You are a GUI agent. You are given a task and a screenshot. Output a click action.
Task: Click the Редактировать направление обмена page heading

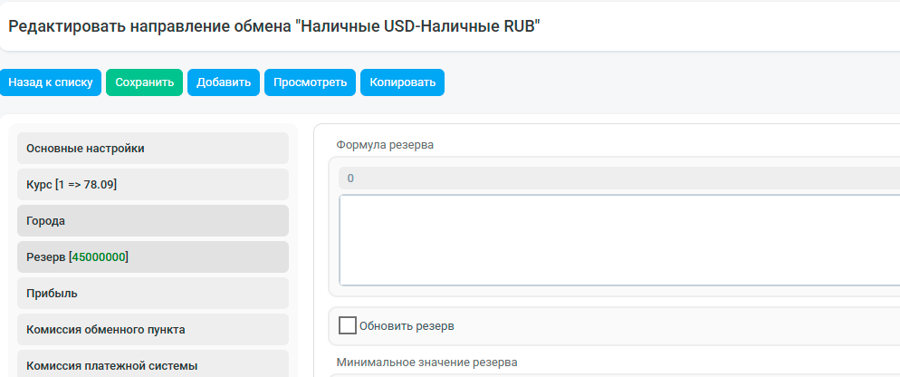[x=274, y=26]
